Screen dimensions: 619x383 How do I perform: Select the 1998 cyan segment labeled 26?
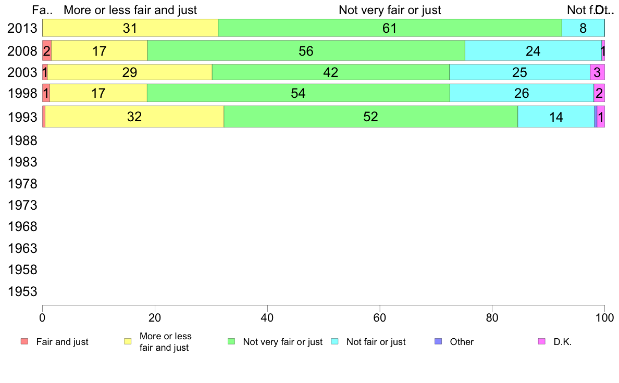point(522,93)
